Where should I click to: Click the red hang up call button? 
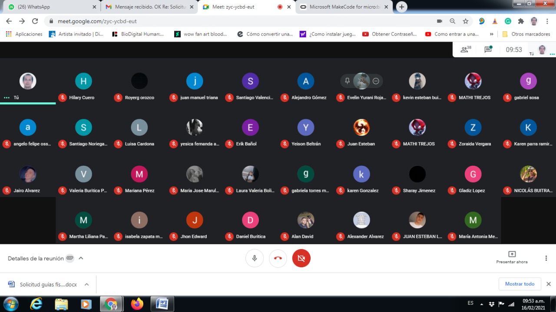[278, 258]
